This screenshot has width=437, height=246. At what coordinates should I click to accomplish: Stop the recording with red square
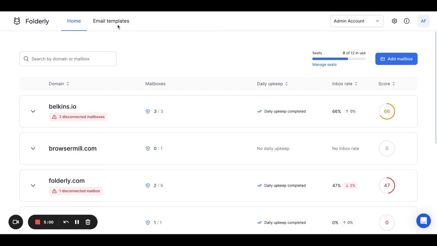point(38,222)
